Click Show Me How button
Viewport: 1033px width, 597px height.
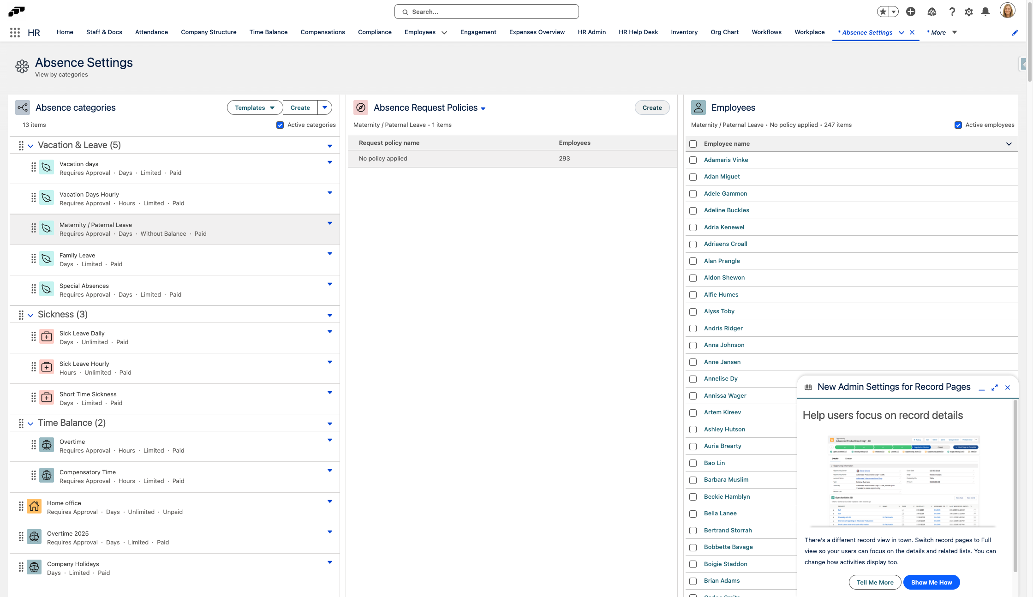click(931, 582)
